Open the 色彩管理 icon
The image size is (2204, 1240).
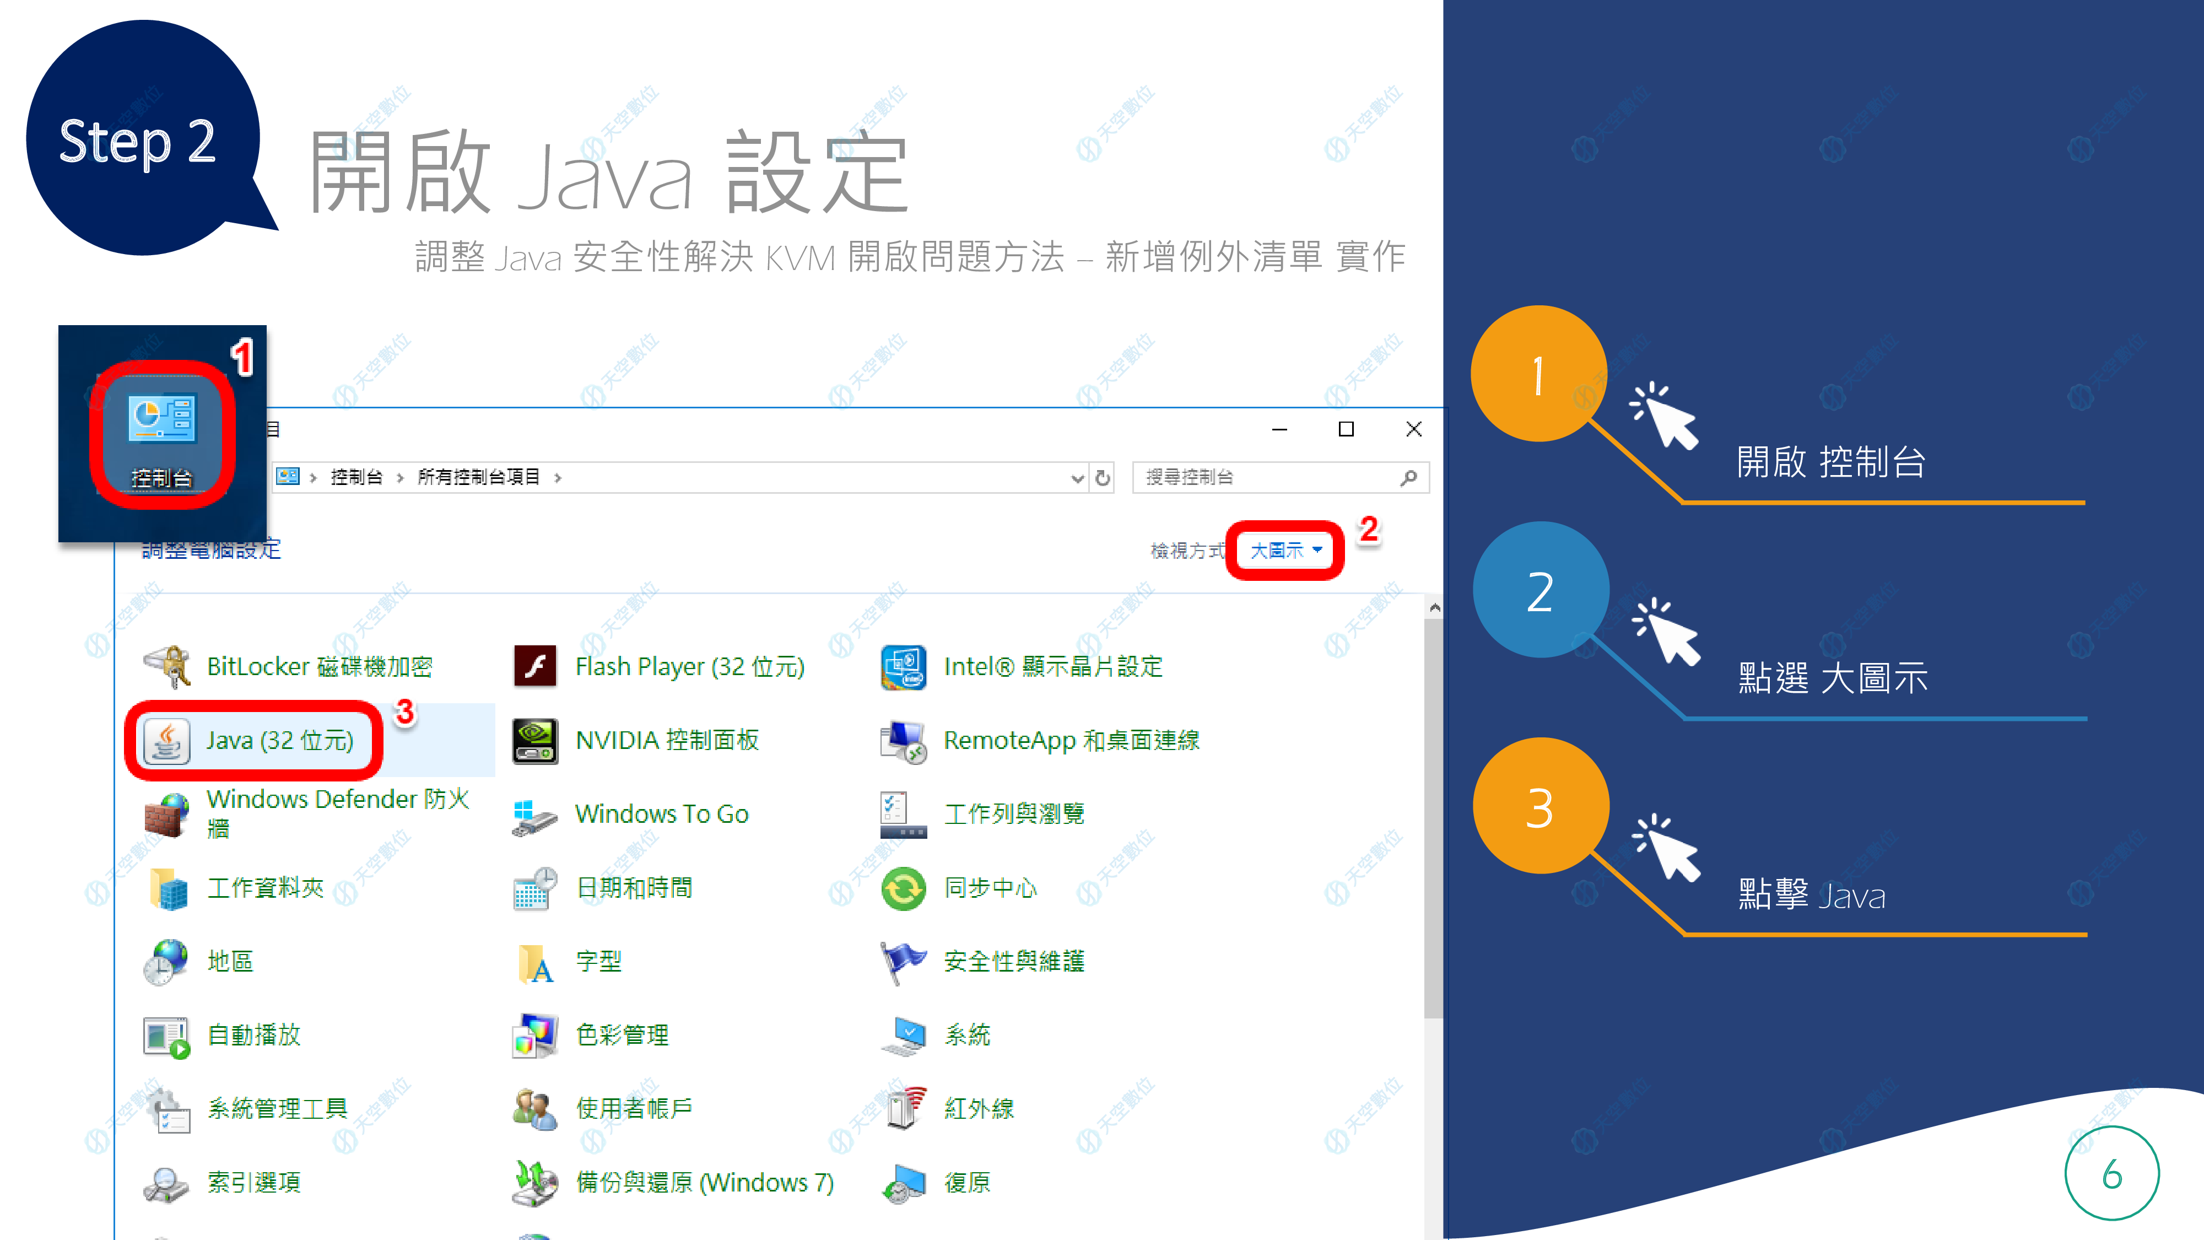(536, 1036)
